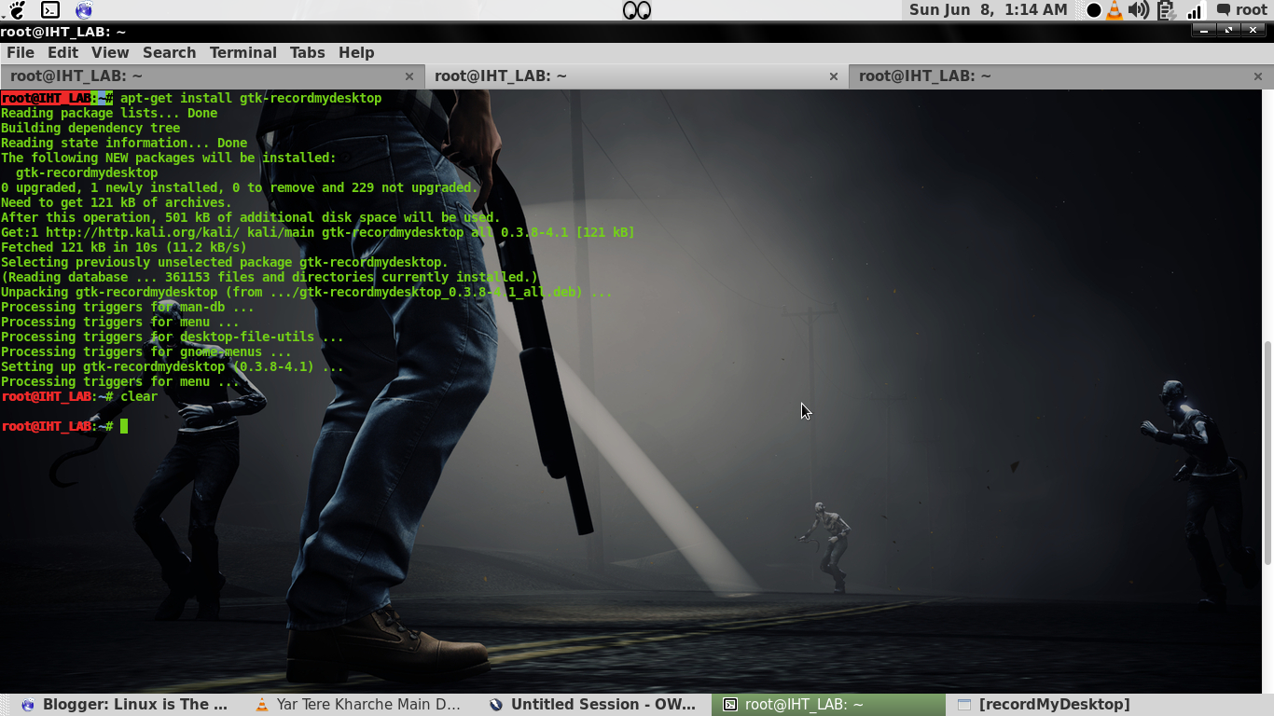Screen dimensions: 1274x716
Task: Click the terminal window title 'root@IHT_LAB: ~'
Action: click(63, 32)
